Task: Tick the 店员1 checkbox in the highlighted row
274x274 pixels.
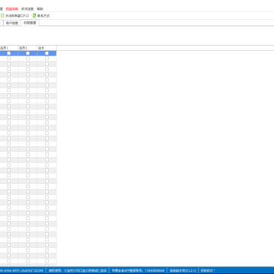Action: coord(8,53)
